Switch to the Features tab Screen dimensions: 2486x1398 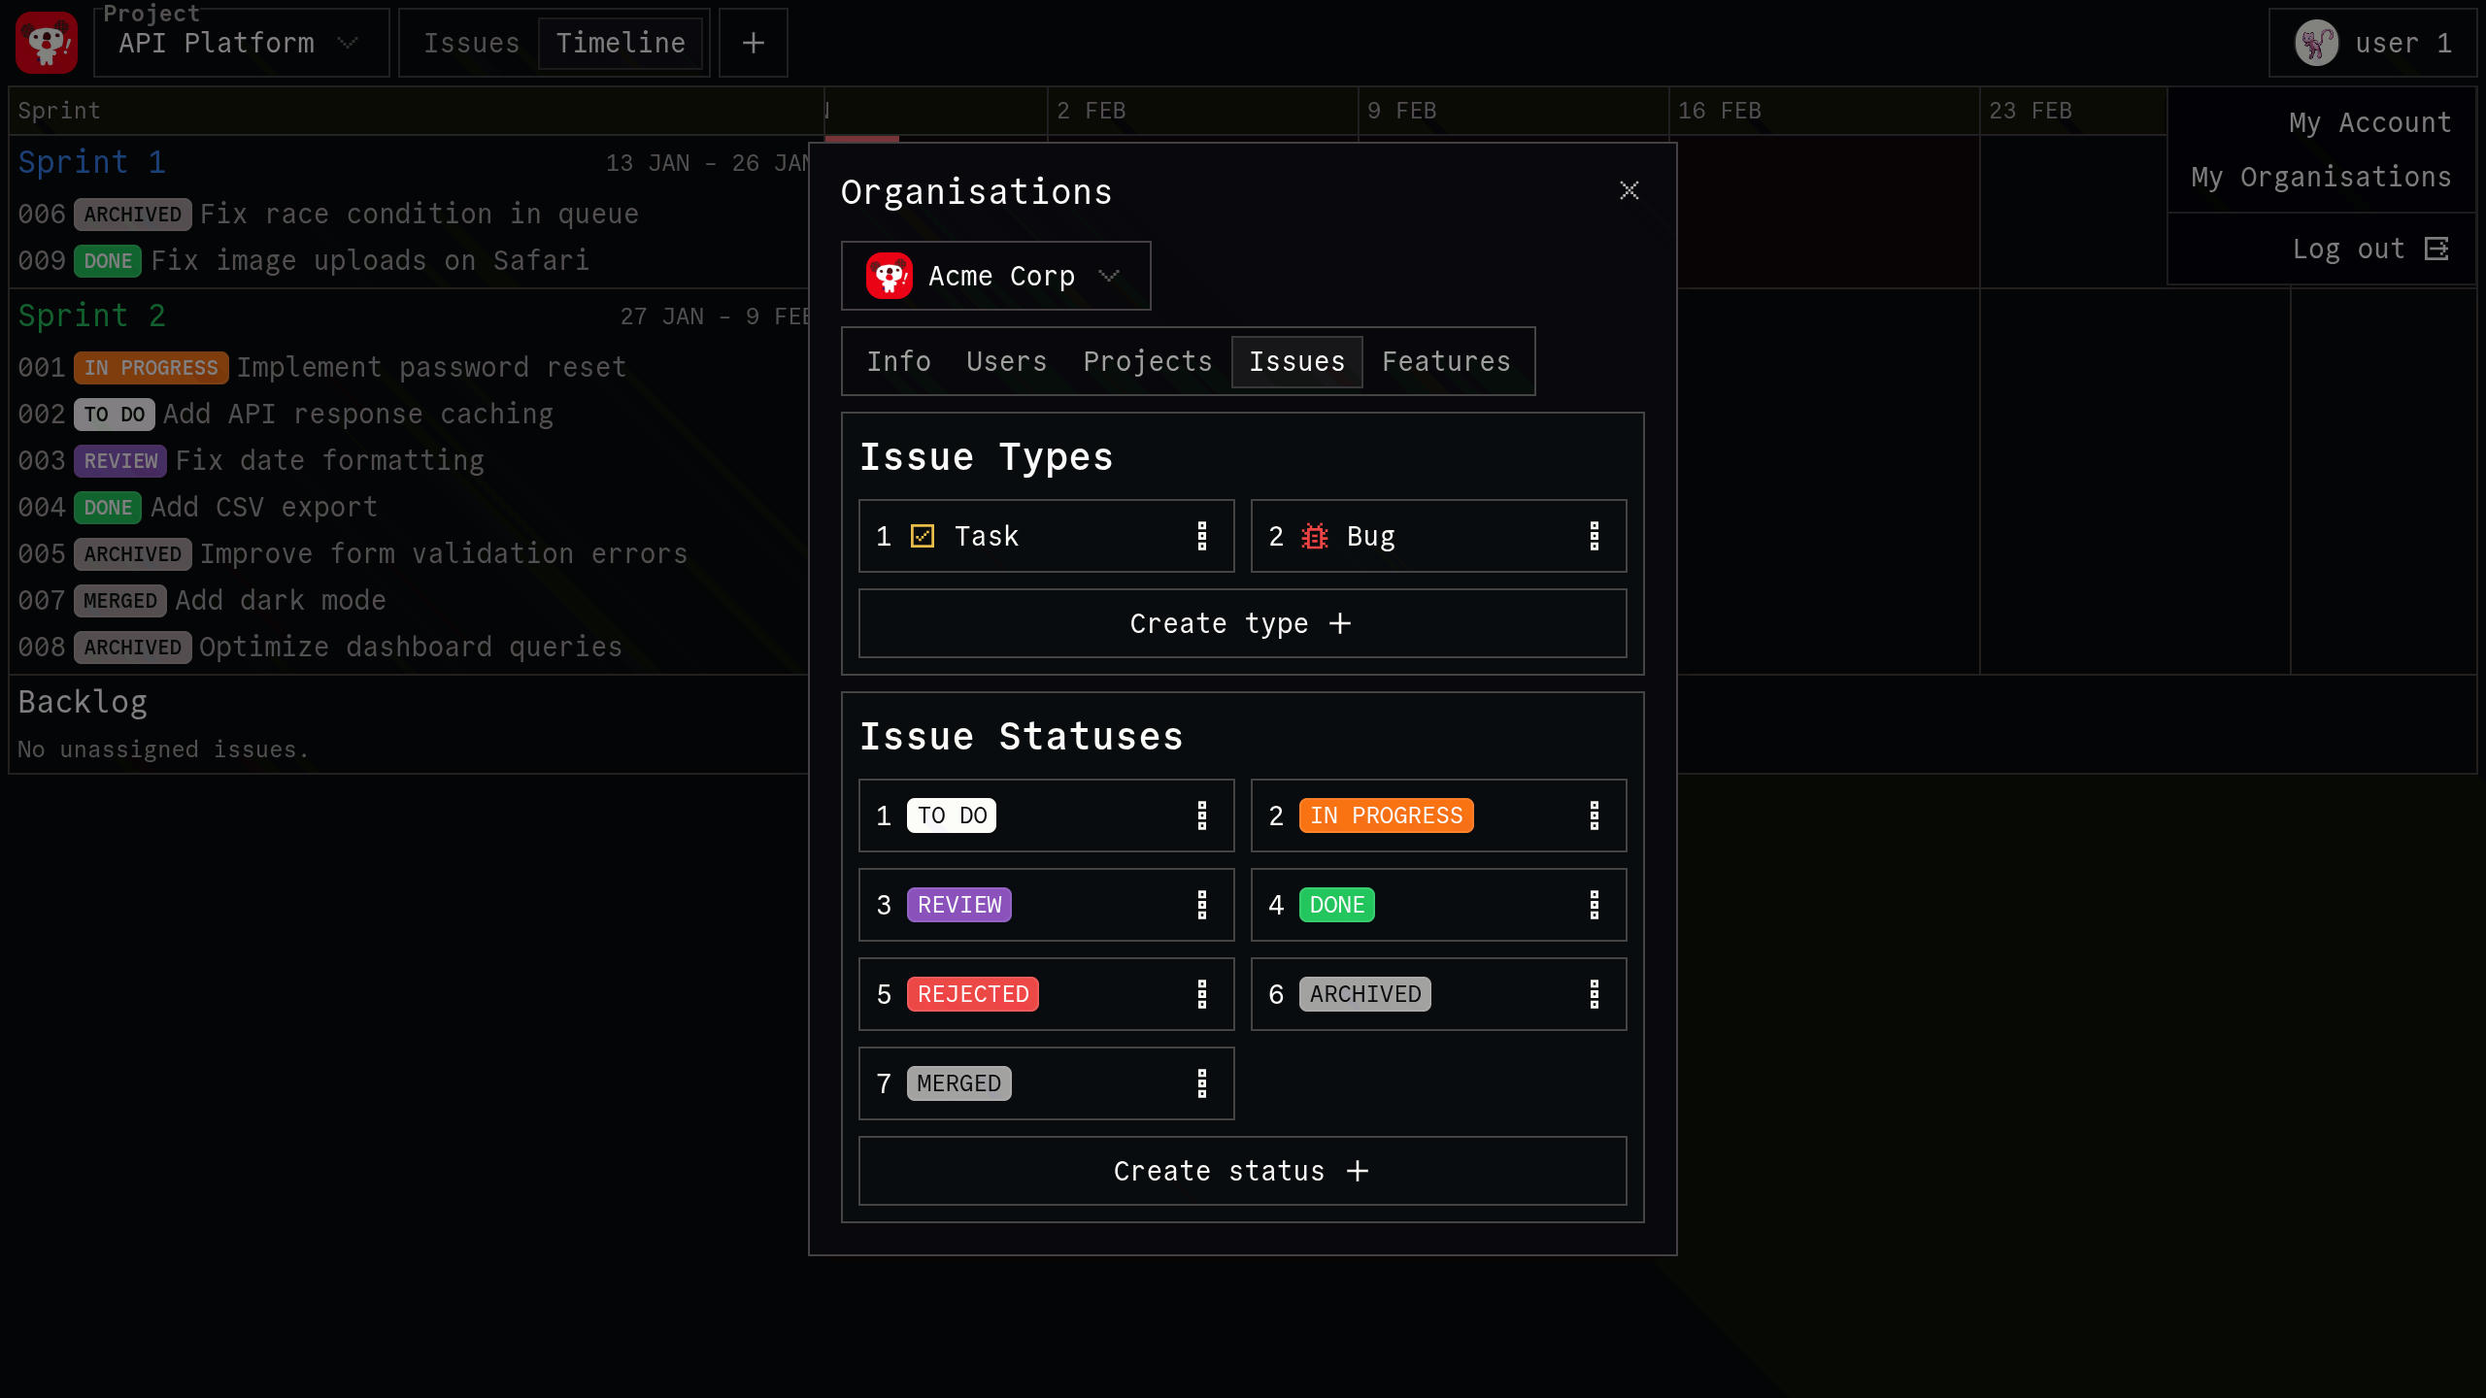click(x=1445, y=361)
